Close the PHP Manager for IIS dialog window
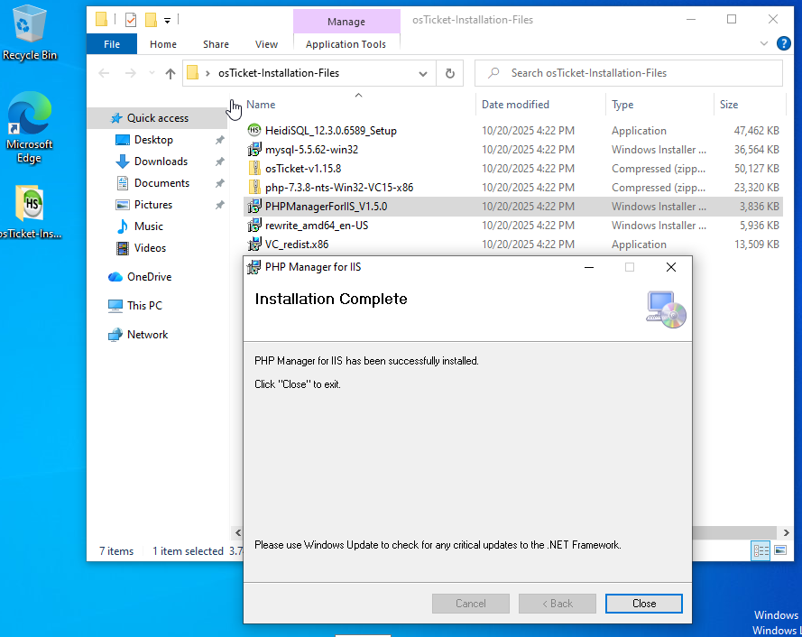The width and height of the screenshot is (802, 637). click(x=671, y=267)
